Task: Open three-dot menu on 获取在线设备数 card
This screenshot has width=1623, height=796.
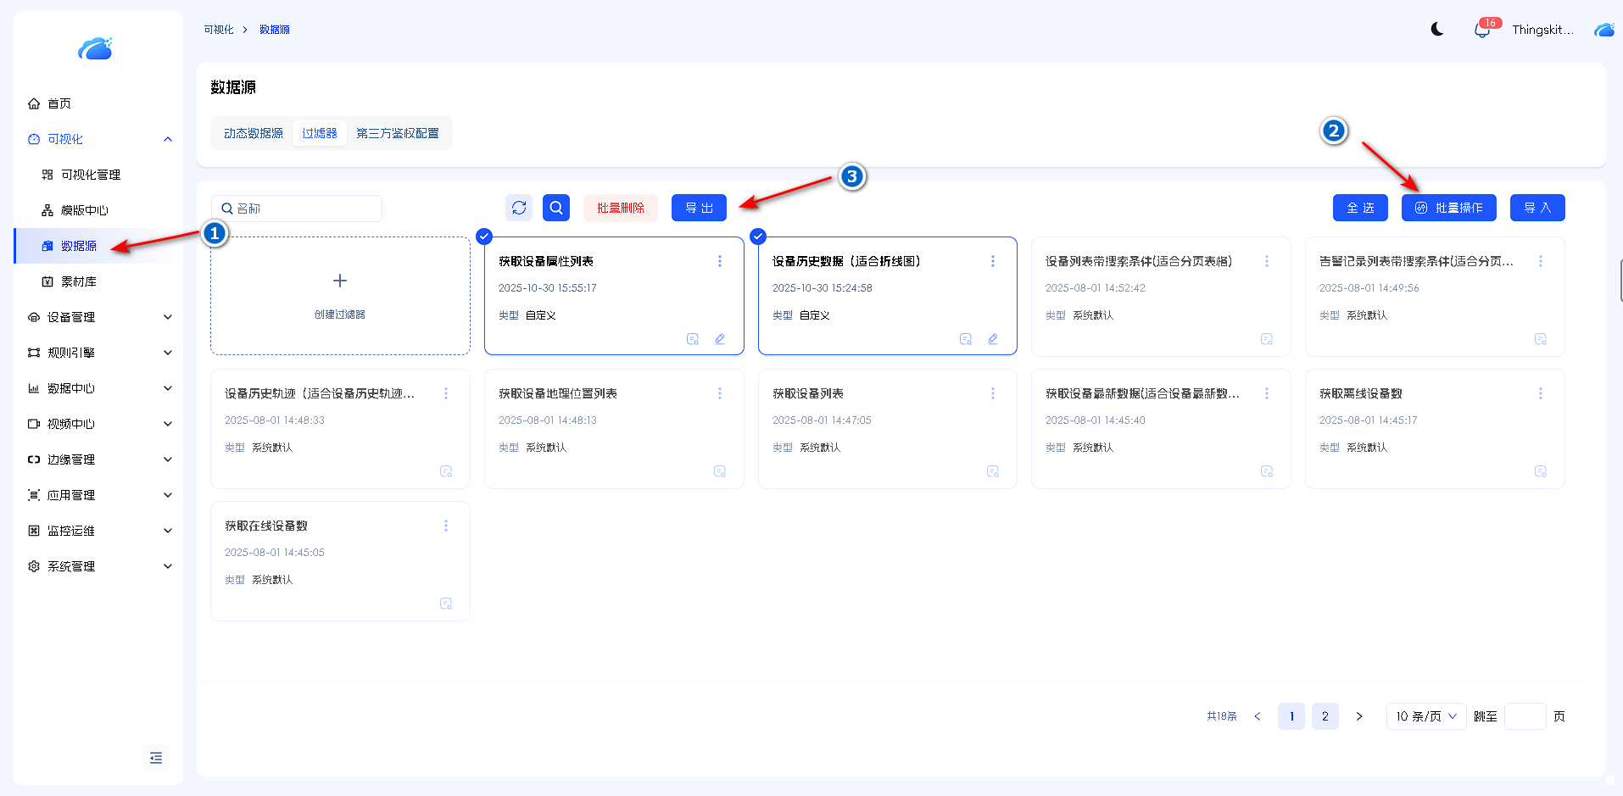Action: [x=446, y=526]
